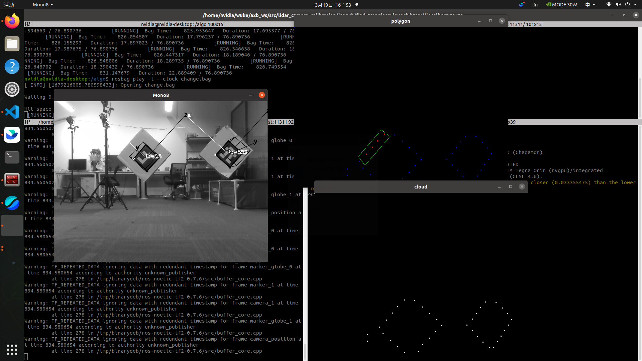Image resolution: width=642 pixels, height=361 pixels.
Task: Click terminal split grid icon top left
Action: point(28,24)
